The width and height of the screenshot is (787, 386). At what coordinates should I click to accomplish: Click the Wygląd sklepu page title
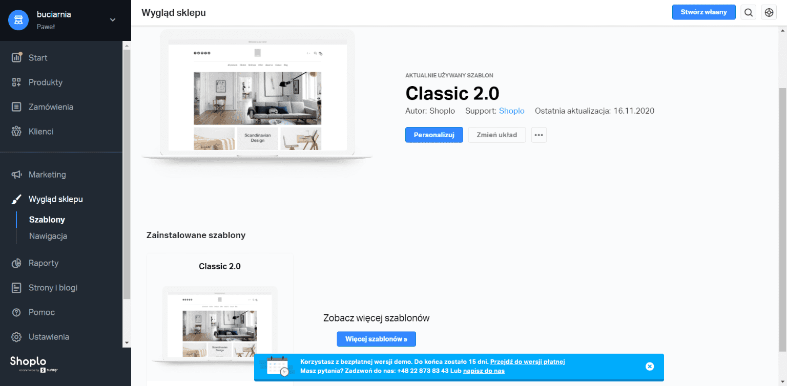point(174,12)
